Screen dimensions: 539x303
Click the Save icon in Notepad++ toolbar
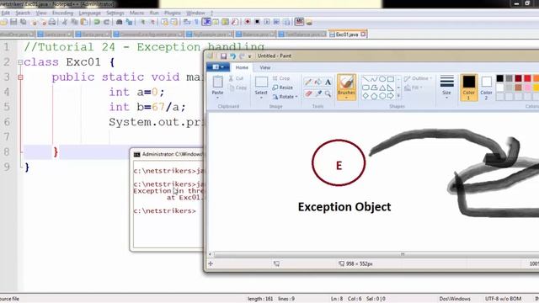click(x=13, y=22)
